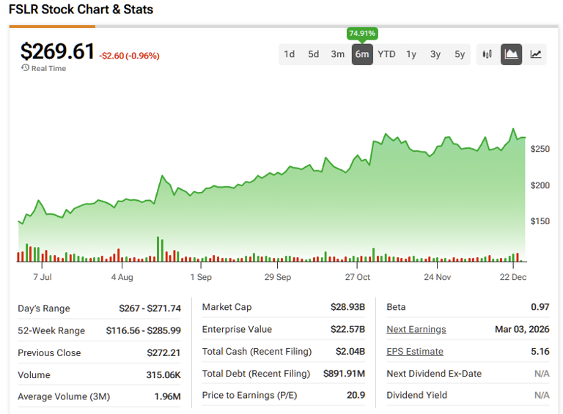Click the FSLR Stock Chart & Stats heading
This screenshot has height=414, width=563.
click(81, 10)
